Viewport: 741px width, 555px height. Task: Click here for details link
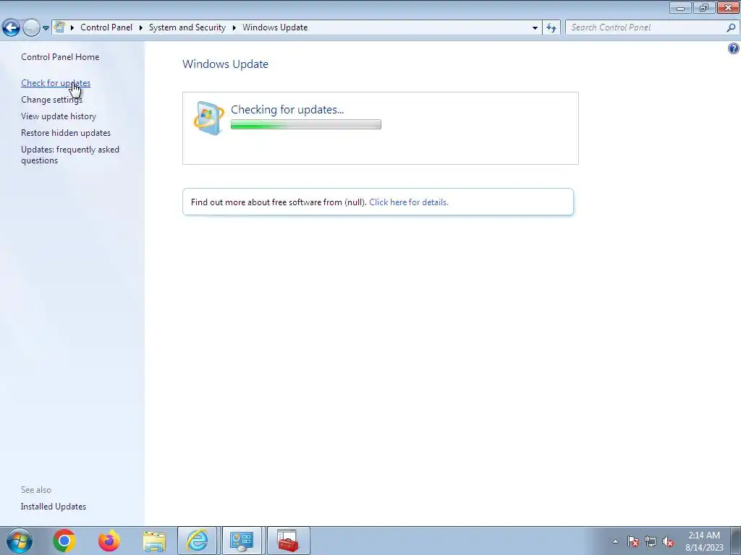tap(409, 202)
